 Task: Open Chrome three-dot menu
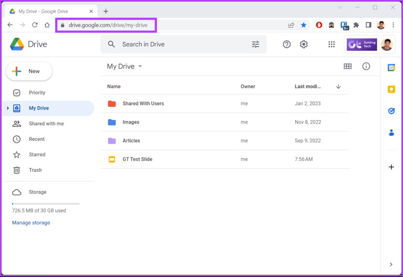(393, 25)
